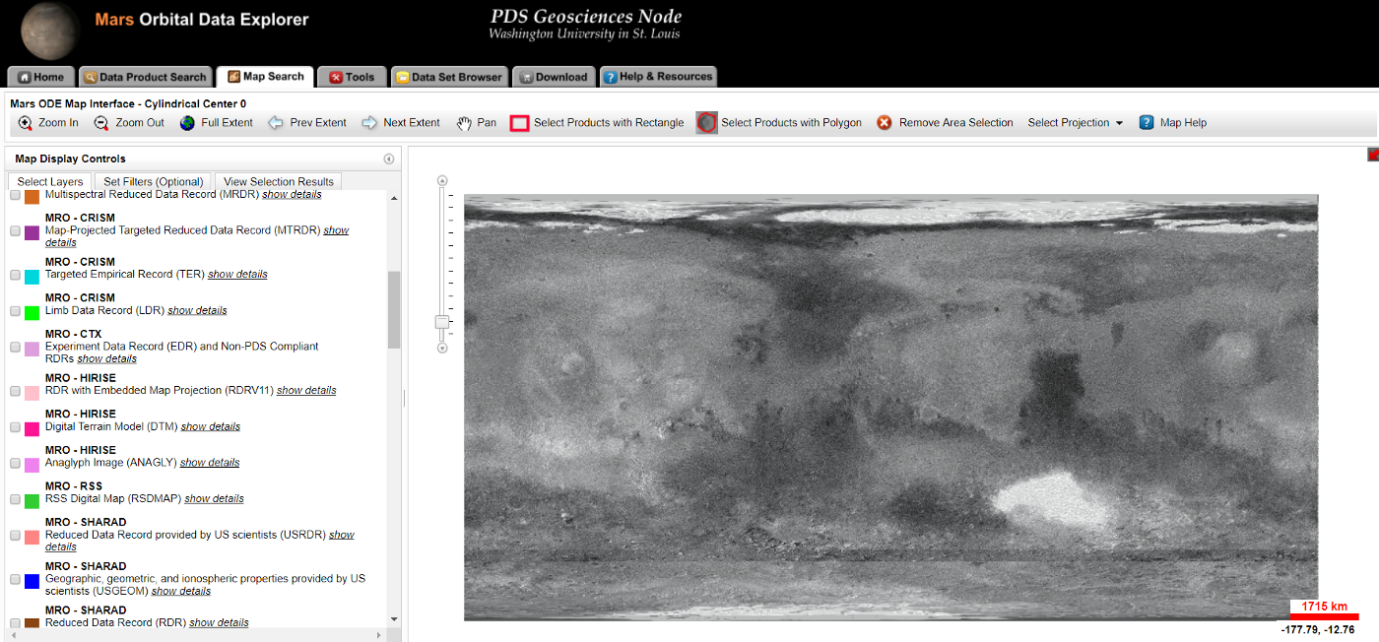Open Map Help

tap(1173, 123)
